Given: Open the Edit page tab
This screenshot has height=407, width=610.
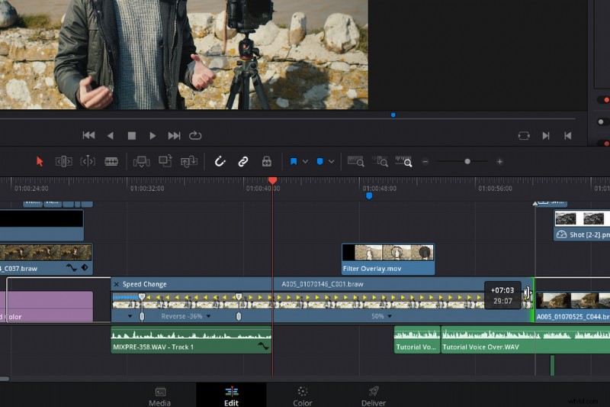Looking at the screenshot, I should click(232, 396).
